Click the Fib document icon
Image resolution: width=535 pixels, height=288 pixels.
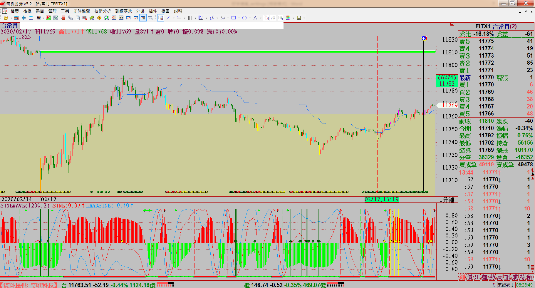coord(78,18)
